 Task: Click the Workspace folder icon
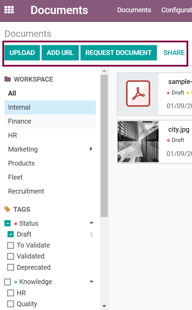[8, 79]
